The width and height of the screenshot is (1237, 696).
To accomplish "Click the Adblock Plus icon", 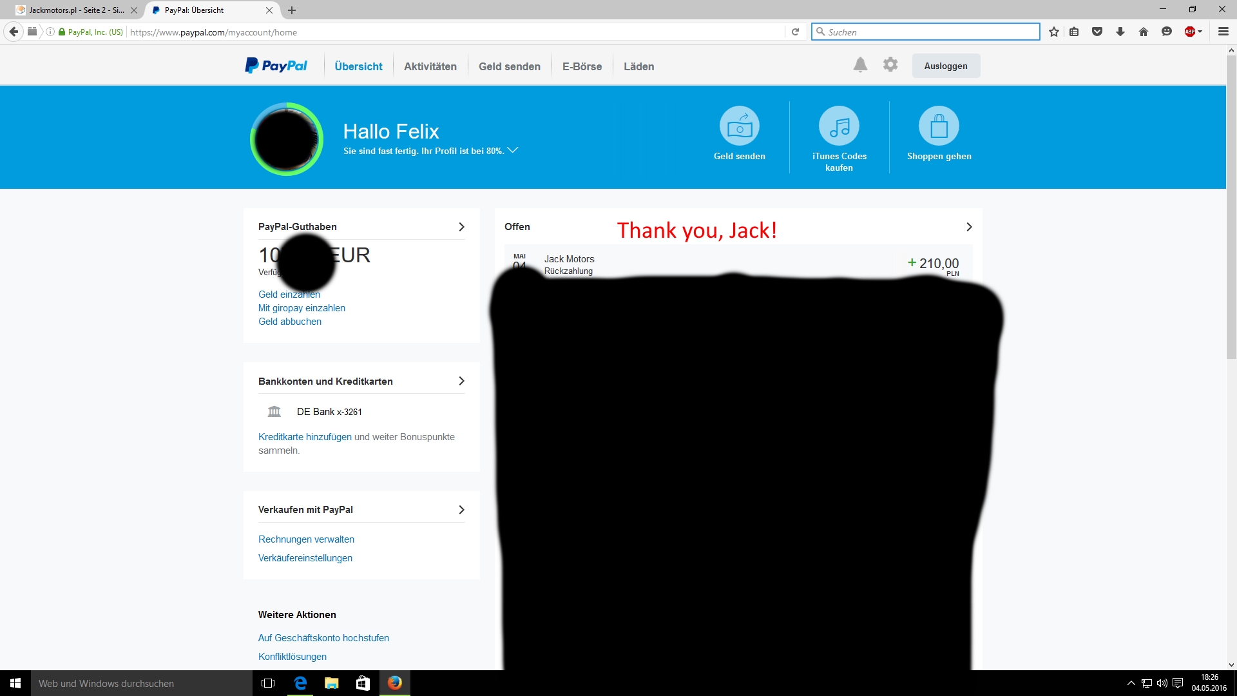I will tap(1190, 32).
